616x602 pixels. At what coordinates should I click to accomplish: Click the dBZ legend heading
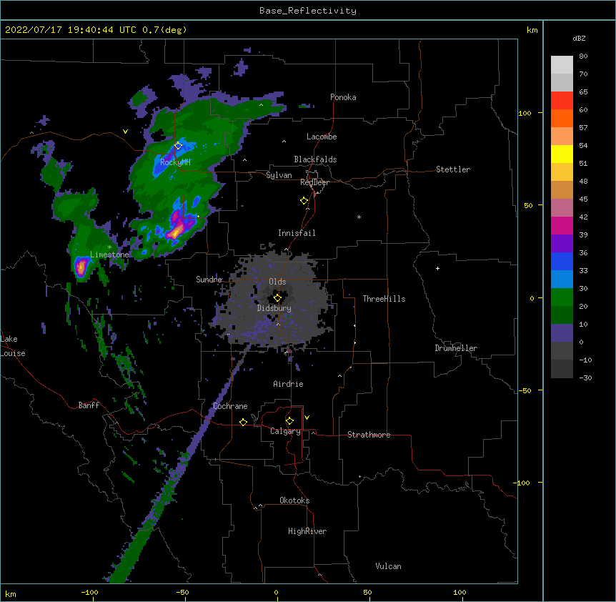579,38
